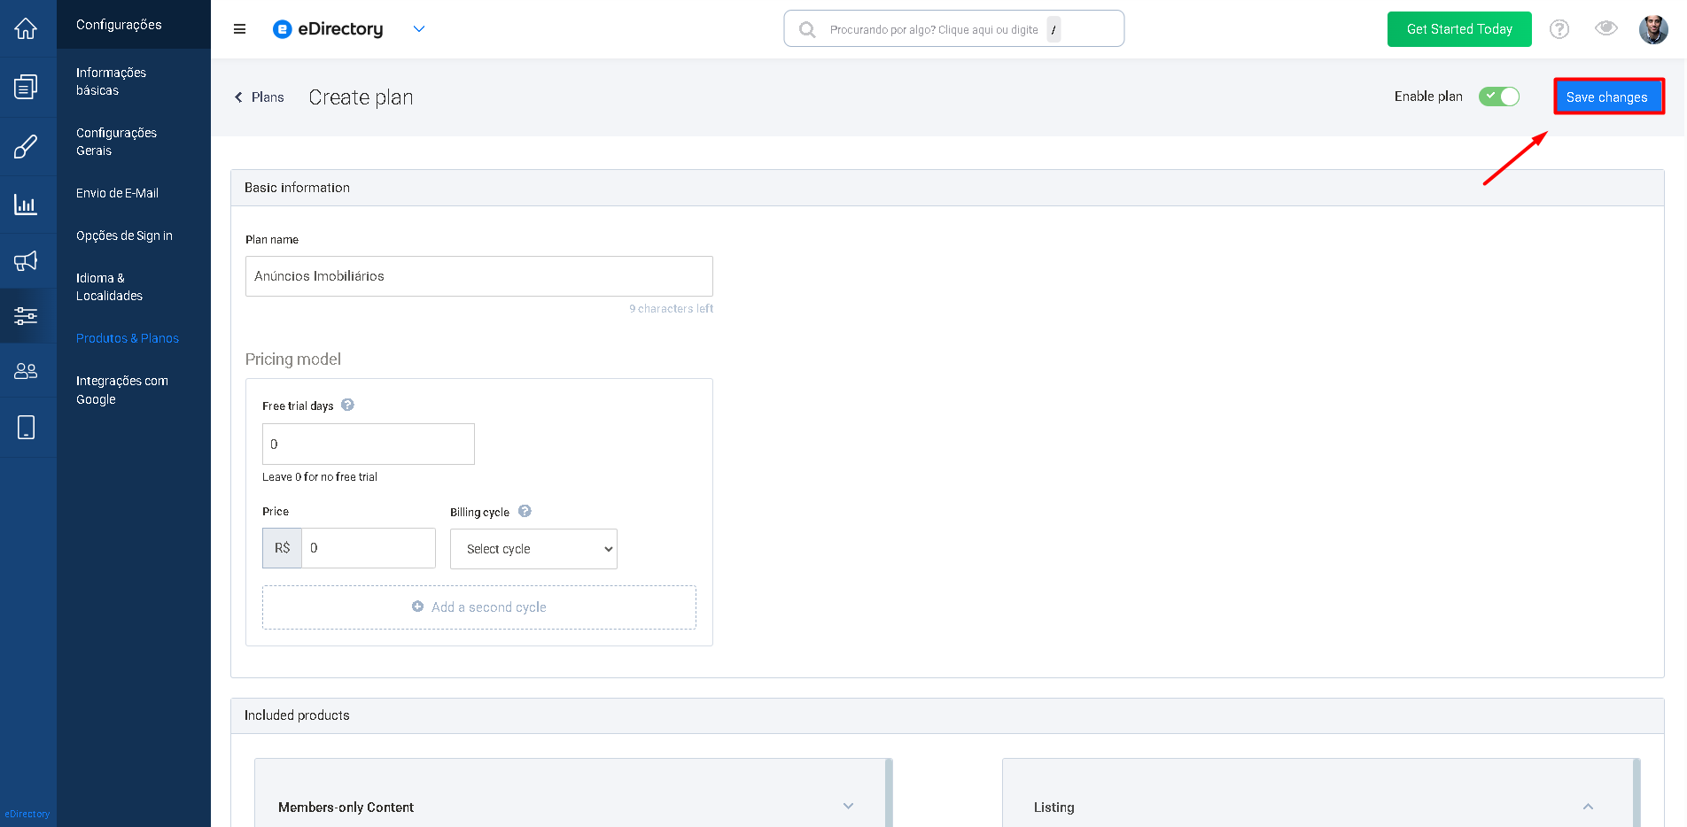Toggle the Enable plan switch
The image size is (1687, 827).
1499,97
